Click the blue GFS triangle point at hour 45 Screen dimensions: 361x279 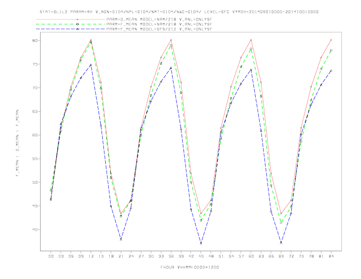click(x=201, y=243)
